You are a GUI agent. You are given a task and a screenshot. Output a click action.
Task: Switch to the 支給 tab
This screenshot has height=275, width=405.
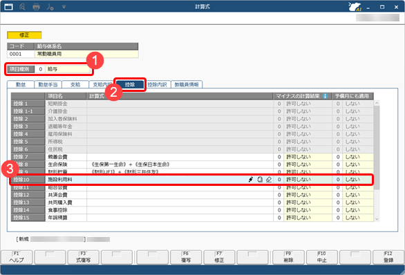point(75,84)
